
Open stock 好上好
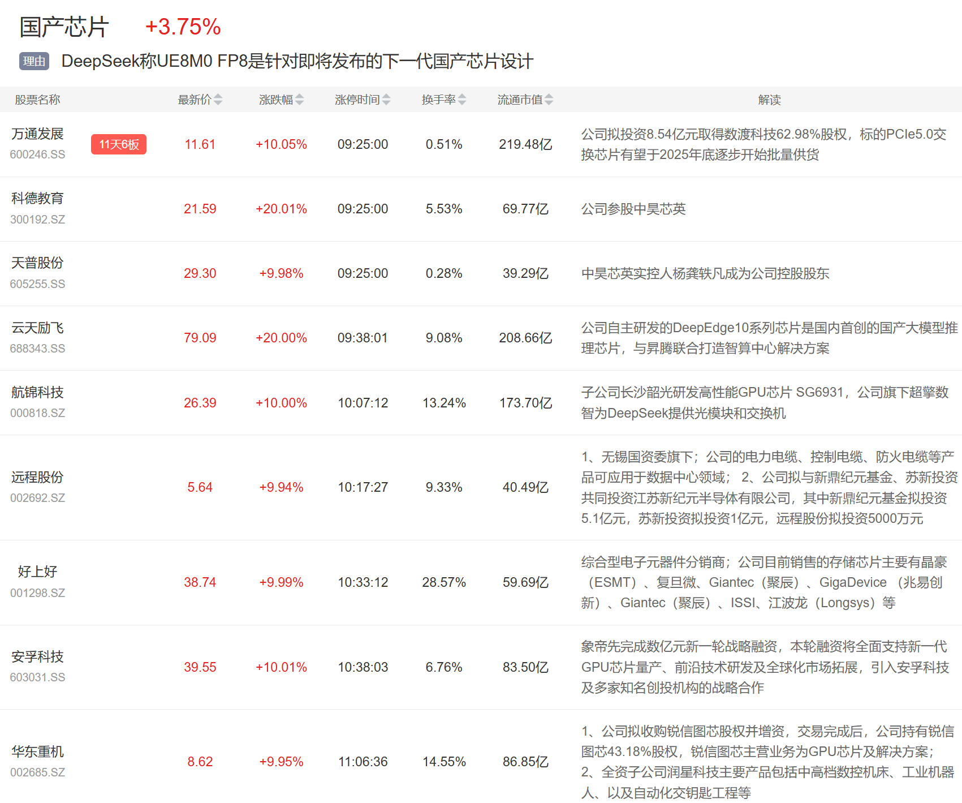pos(37,572)
